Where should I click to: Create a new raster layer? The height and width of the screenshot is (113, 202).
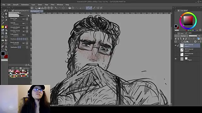[182, 42]
